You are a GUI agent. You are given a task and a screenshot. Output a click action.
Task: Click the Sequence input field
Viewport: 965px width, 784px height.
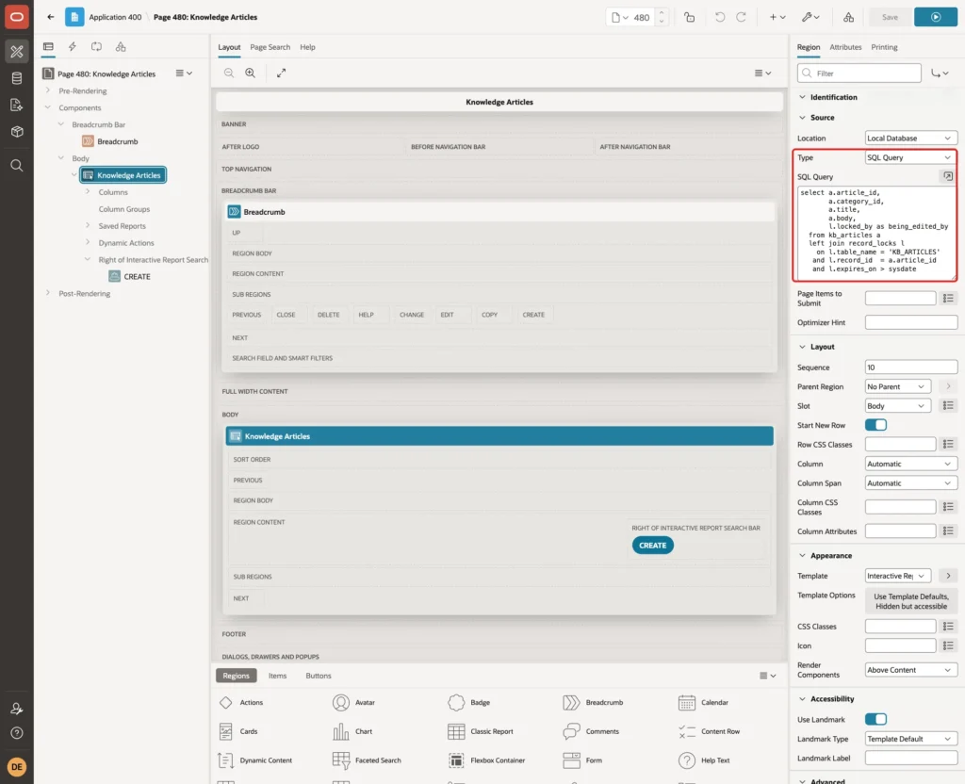(911, 367)
